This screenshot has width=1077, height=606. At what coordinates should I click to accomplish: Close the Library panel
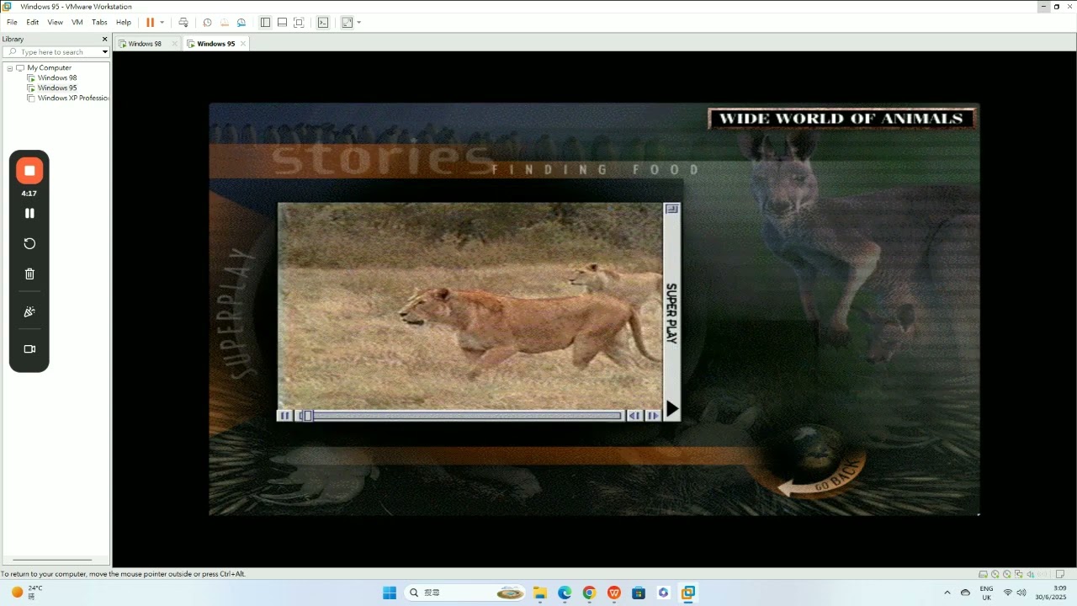pyautogui.click(x=104, y=39)
